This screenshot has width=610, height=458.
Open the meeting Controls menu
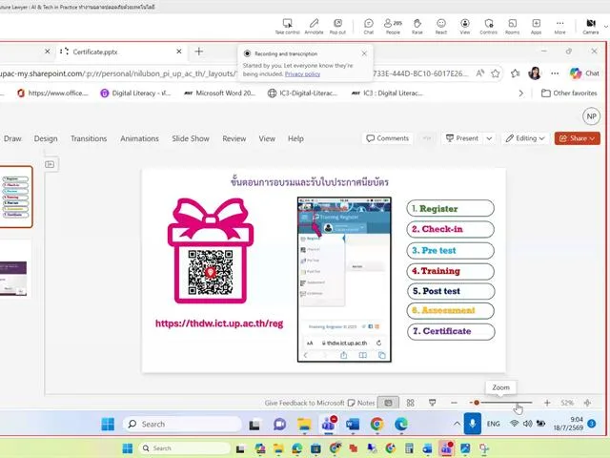click(489, 27)
